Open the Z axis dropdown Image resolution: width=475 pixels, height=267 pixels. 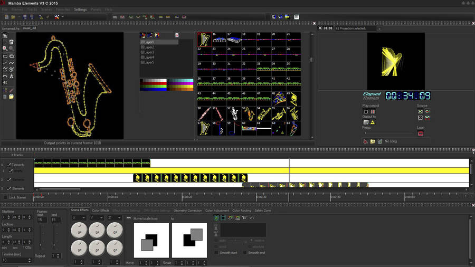115,217
